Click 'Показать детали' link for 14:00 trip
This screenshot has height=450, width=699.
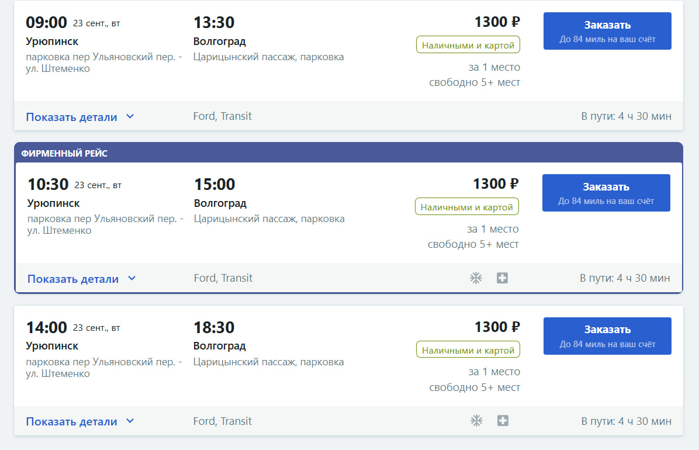[x=71, y=421]
